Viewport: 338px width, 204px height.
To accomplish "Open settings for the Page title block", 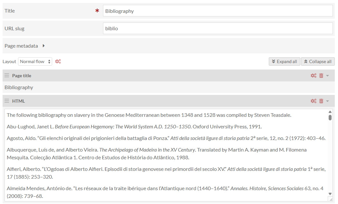I will click(x=313, y=76).
